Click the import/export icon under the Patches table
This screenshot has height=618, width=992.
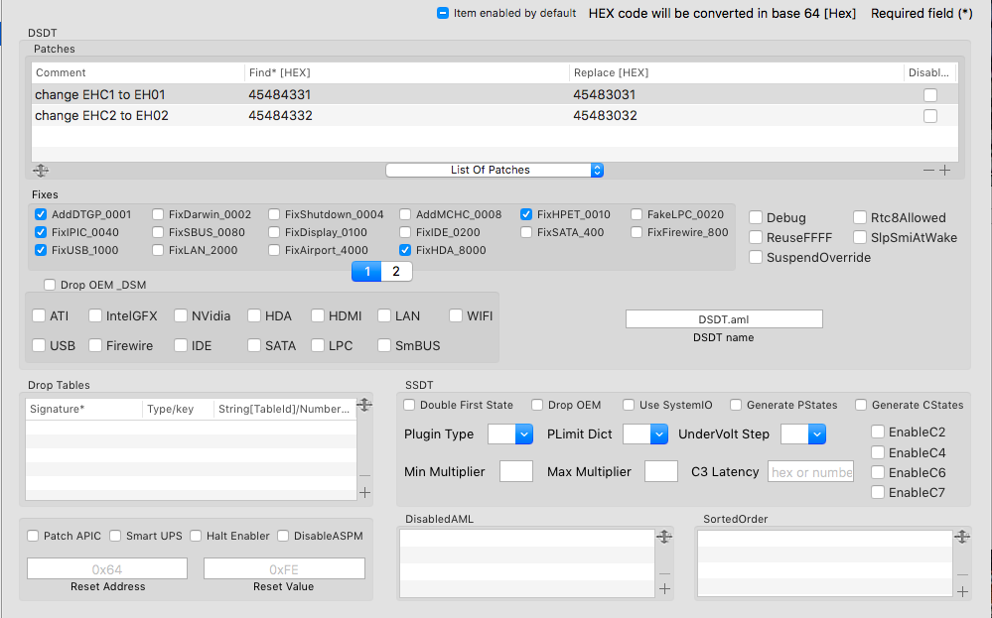(x=41, y=171)
